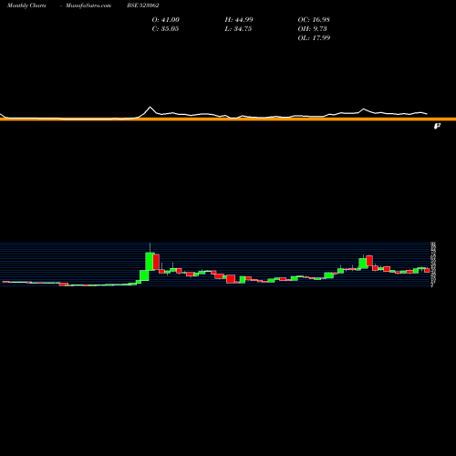Image resolution: width=456 pixels, height=456 pixels.
Task: Click the close value 'C: 35.05'
Action: (165, 29)
